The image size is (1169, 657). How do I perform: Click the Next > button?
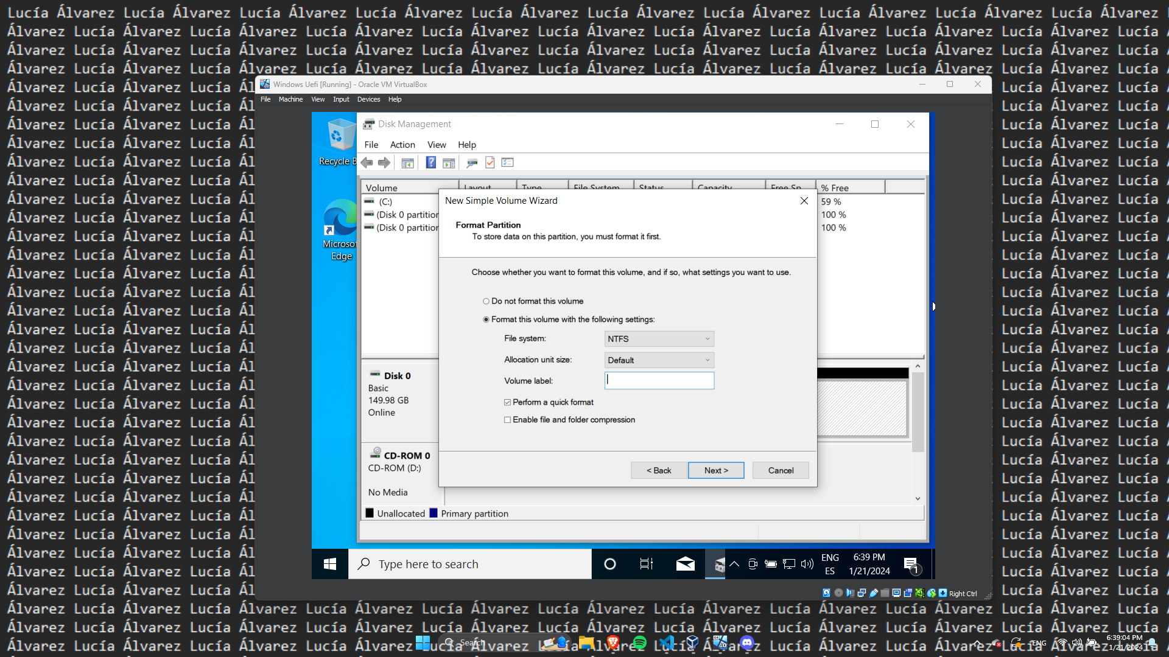716,470
